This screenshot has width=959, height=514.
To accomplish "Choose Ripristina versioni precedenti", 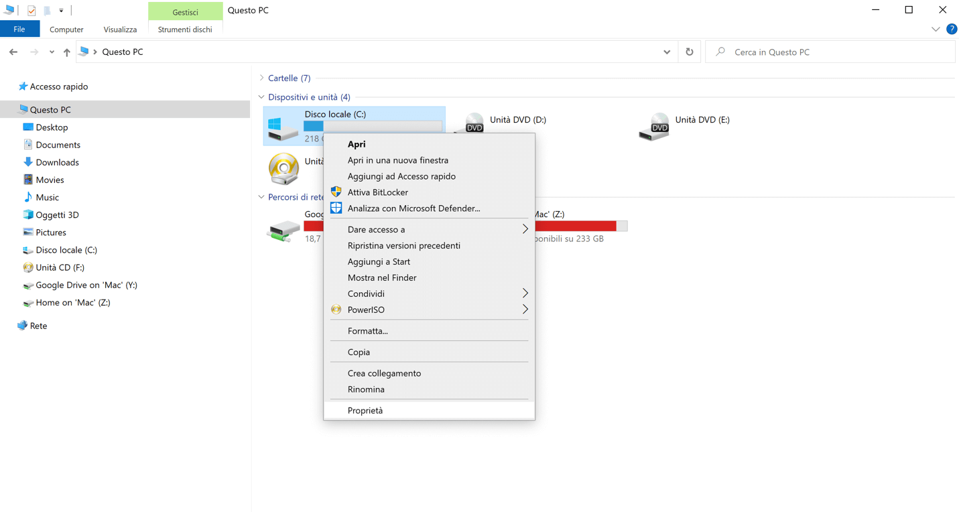I will pyautogui.click(x=429, y=245).
